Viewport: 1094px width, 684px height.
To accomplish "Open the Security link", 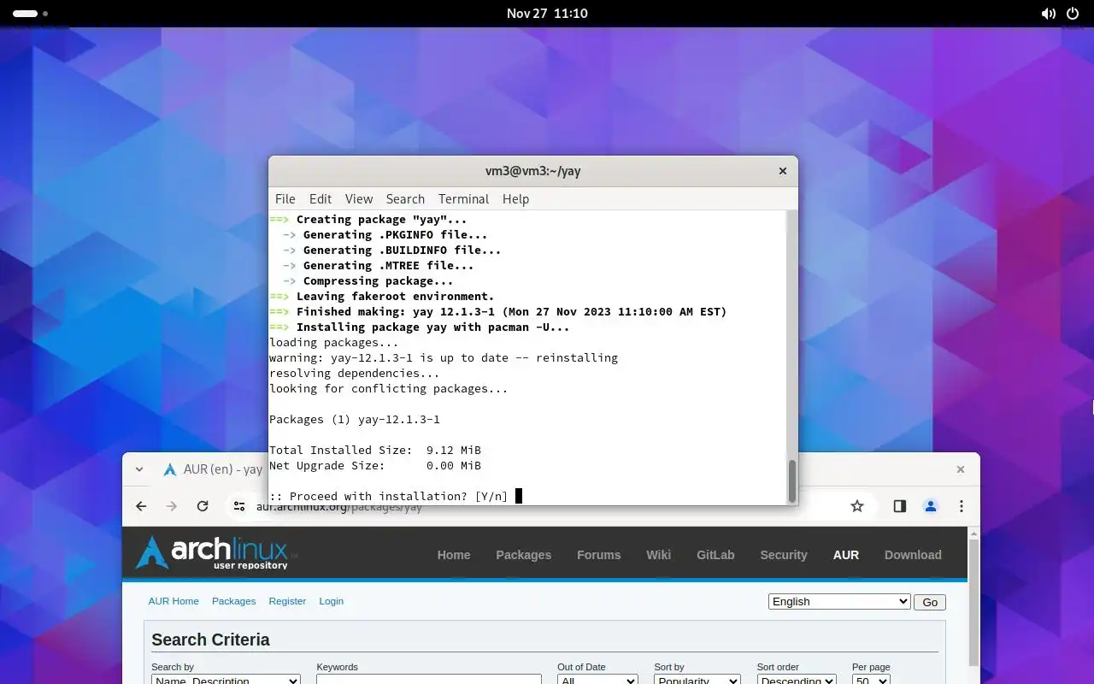I will coord(784,555).
